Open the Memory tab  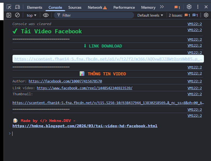pyautogui.click(x=148, y=7)
